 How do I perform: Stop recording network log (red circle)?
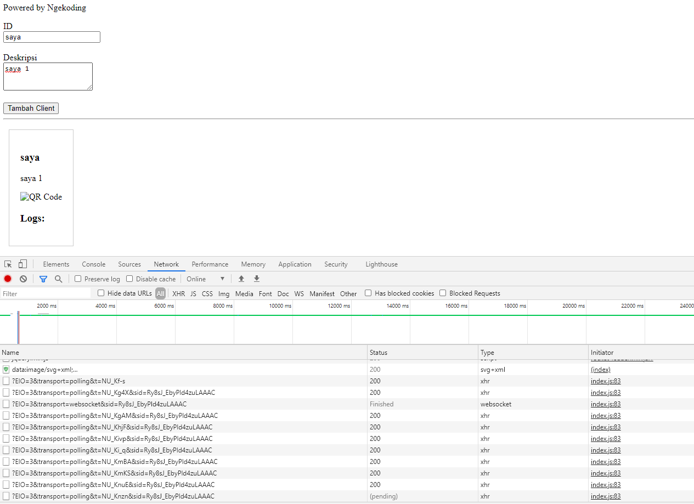[x=8, y=279]
